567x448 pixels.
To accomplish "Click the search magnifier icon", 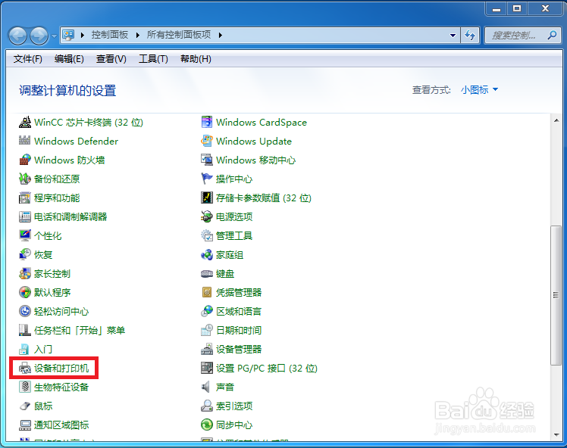I will point(552,35).
